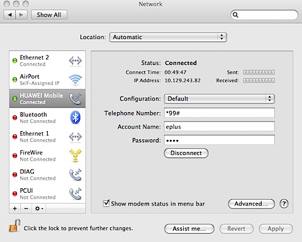The height and width of the screenshot is (242, 302).
Task: Click the lock to prevent changes
Action: coord(14,226)
